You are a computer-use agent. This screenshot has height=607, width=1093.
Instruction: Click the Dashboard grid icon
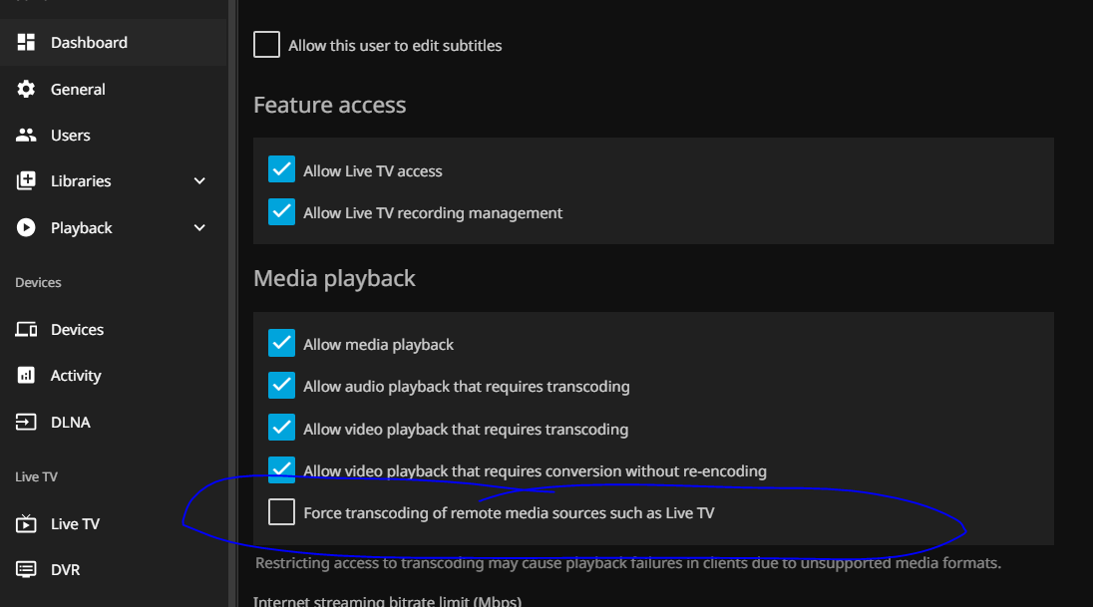pyautogui.click(x=27, y=43)
